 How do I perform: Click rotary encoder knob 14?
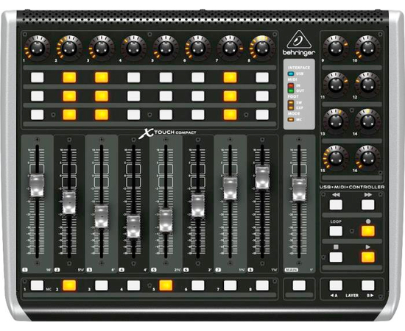tap(367, 121)
